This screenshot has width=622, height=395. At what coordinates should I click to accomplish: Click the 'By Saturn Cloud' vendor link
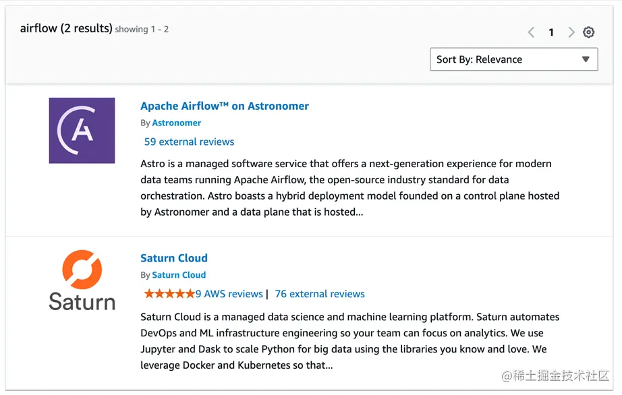(179, 275)
